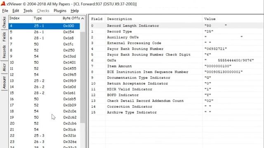Select the Auxiliary OnUs field row

(x=176, y=37)
